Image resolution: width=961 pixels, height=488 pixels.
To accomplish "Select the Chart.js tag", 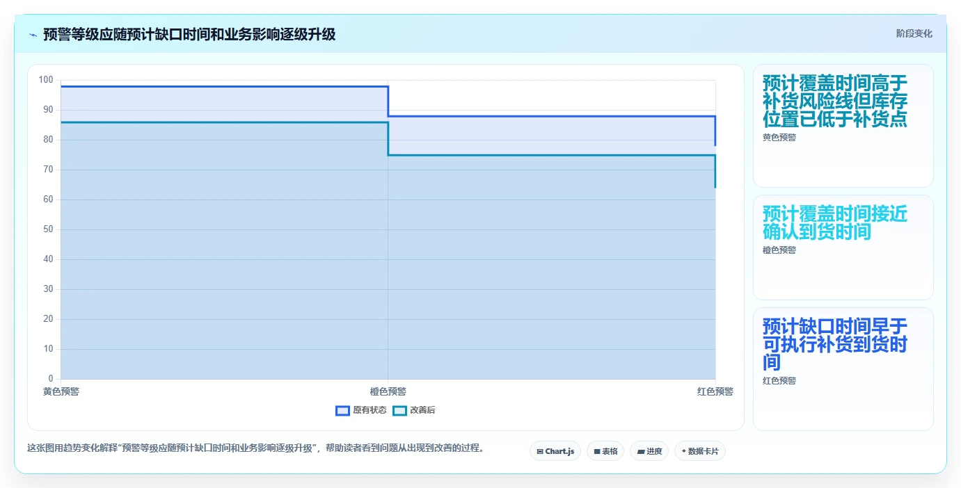I will pos(555,451).
